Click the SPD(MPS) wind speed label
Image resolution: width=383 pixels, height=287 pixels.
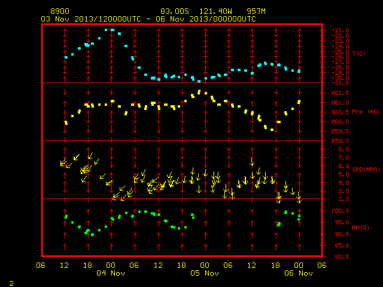(366, 169)
